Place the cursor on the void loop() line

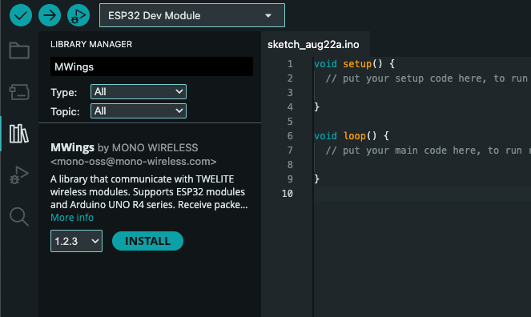pos(352,136)
